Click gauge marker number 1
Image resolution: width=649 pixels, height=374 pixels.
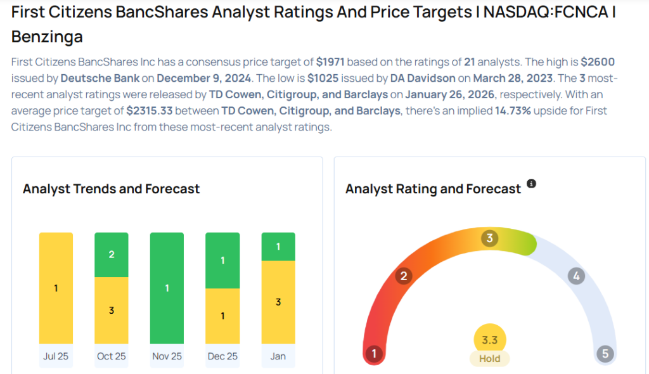pyautogui.click(x=374, y=354)
